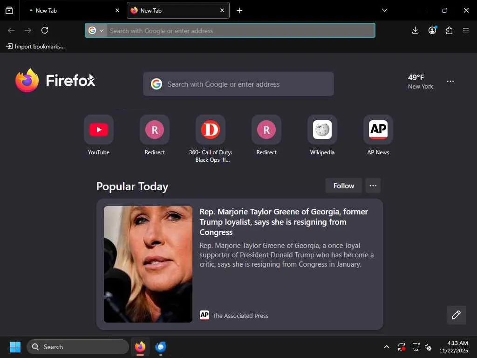Open the Firefox account menu
The height and width of the screenshot is (358, 477).
pos(432,30)
